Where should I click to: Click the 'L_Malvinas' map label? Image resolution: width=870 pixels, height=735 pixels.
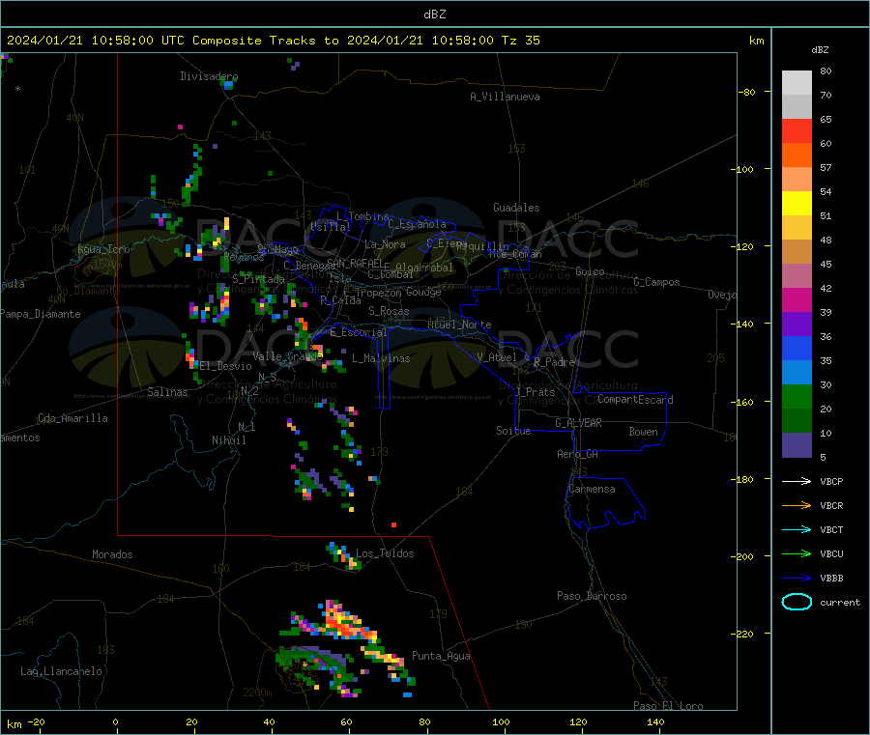pos(381,358)
